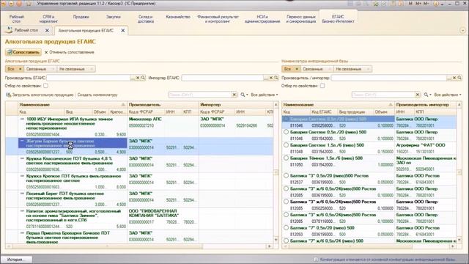Open the Продажи section

click(x=81, y=17)
